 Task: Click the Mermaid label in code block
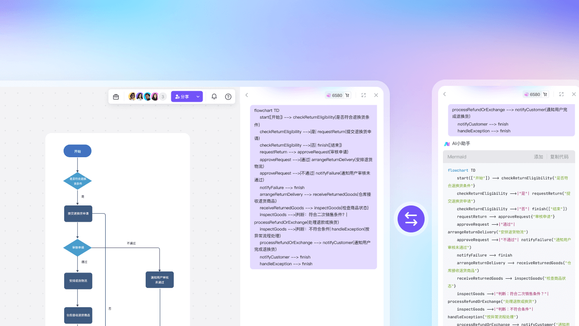pos(457,157)
